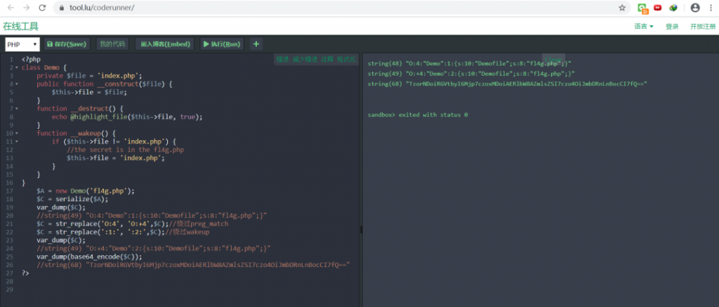Click the string(49) output line
The width and height of the screenshot is (719, 307).
(471, 73)
